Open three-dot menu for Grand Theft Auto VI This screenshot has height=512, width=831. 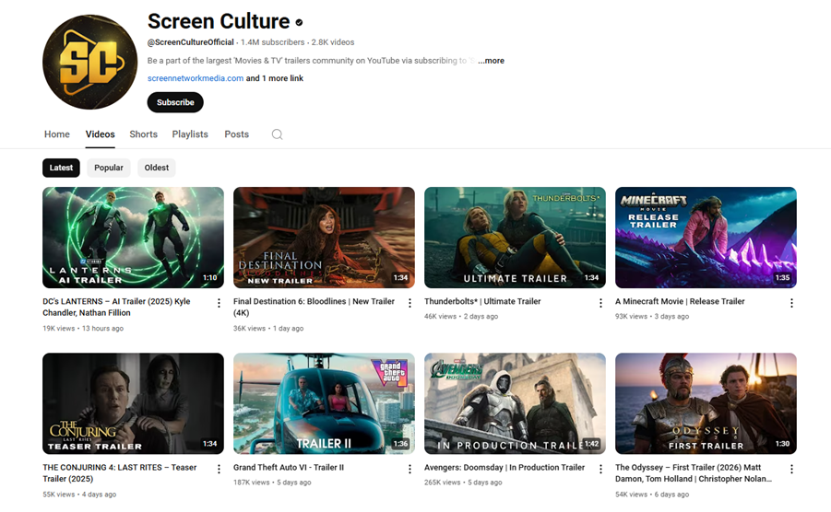(410, 469)
